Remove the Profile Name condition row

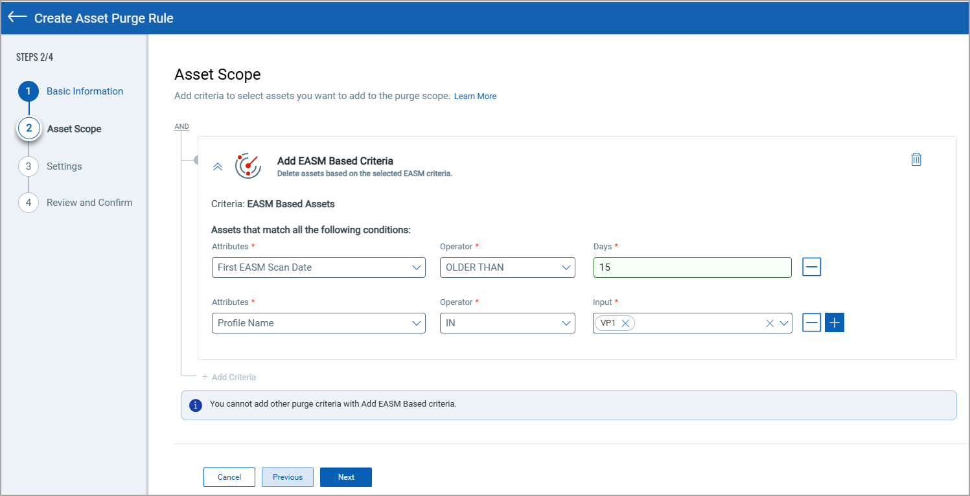811,322
